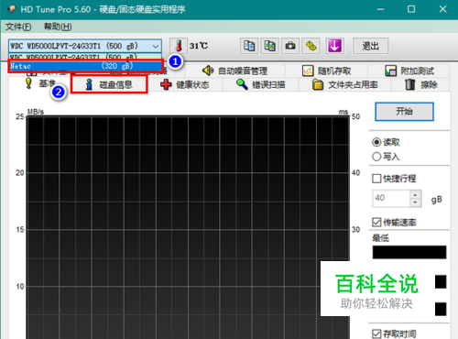The width and height of the screenshot is (458, 339).
Task: Select the 读取 read radio button
Action: click(x=376, y=142)
